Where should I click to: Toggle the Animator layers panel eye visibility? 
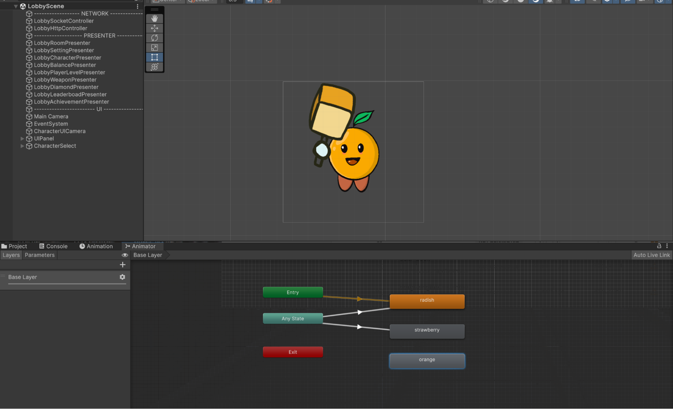tap(125, 255)
